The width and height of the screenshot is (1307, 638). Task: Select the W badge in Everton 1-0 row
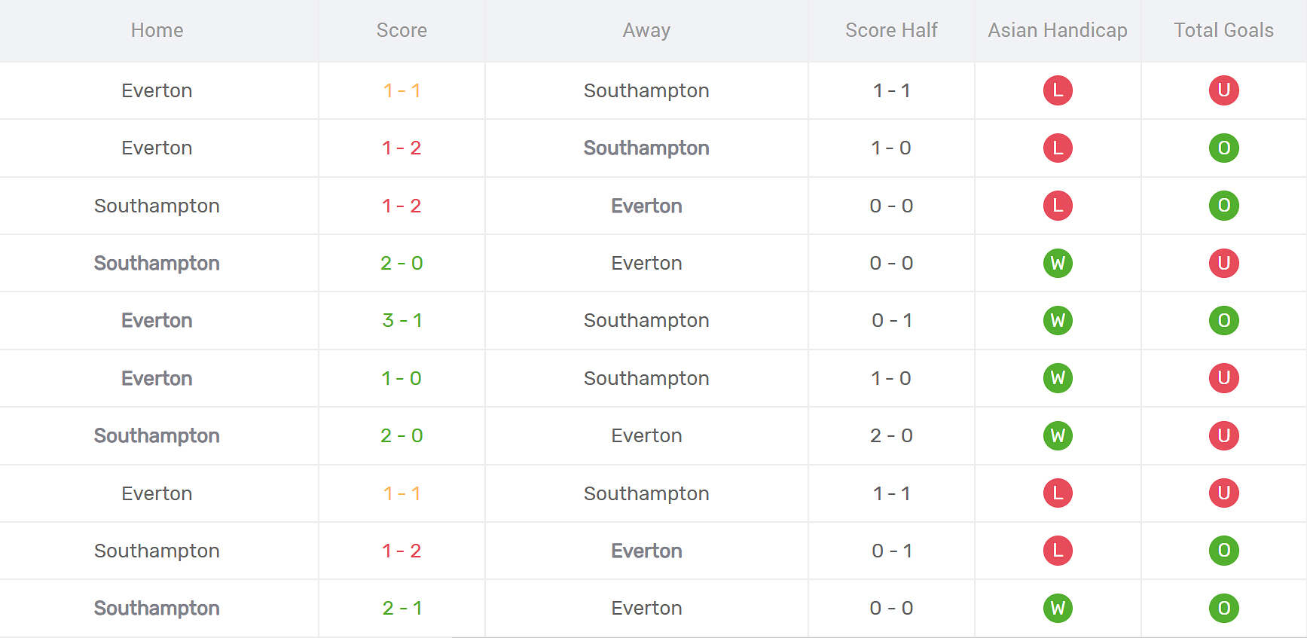(x=1058, y=378)
